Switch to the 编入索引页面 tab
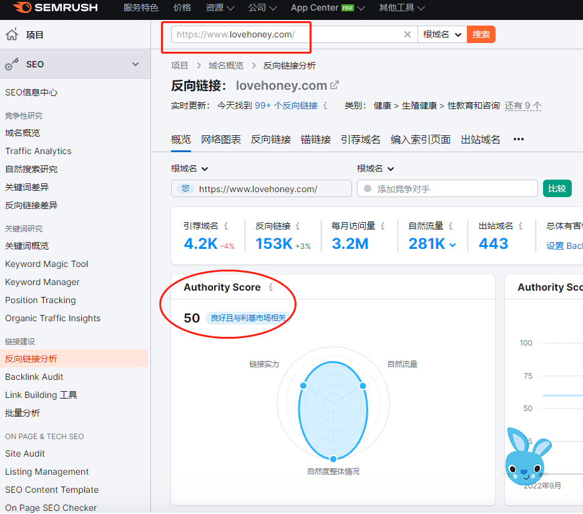This screenshot has width=583, height=514. [x=421, y=140]
